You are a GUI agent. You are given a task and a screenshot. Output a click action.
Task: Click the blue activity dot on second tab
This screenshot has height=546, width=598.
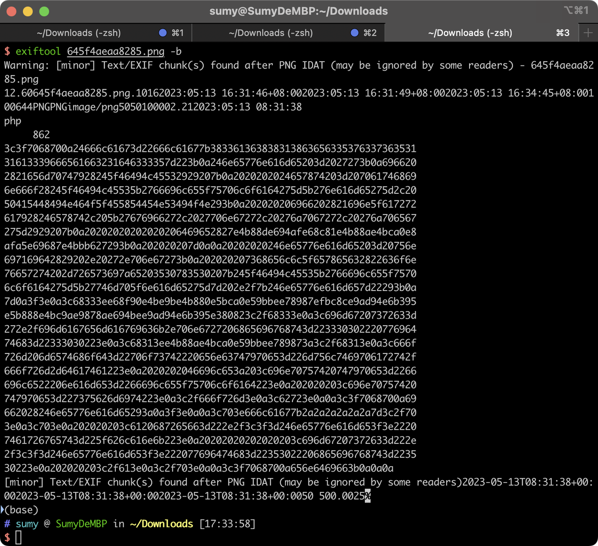coord(354,33)
